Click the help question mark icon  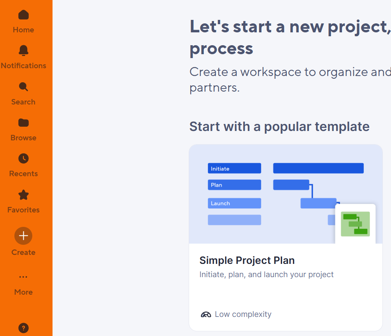click(x=23, y=328)
